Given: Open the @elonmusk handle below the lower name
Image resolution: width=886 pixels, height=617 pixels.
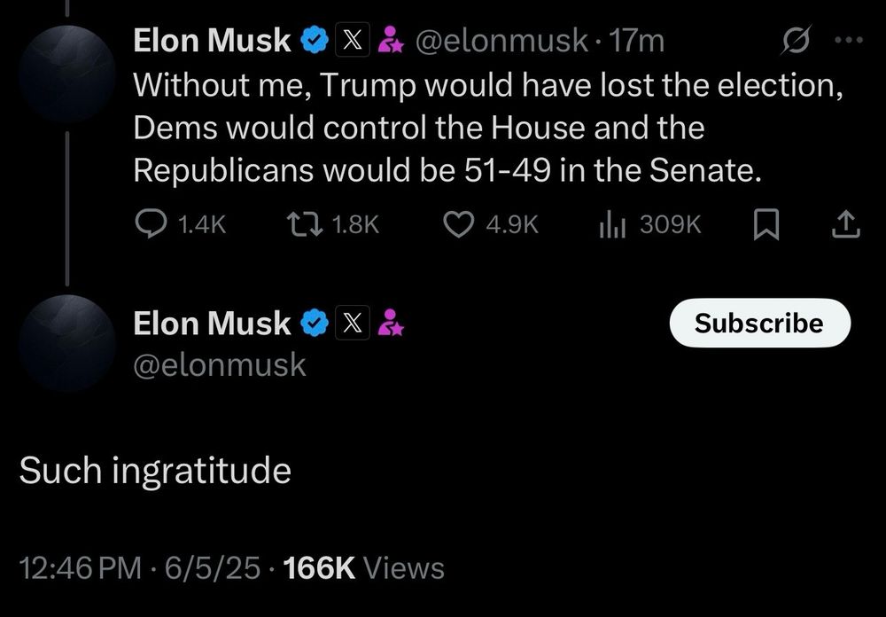Looking at the screenshot, I should click(x=220, y=364).
